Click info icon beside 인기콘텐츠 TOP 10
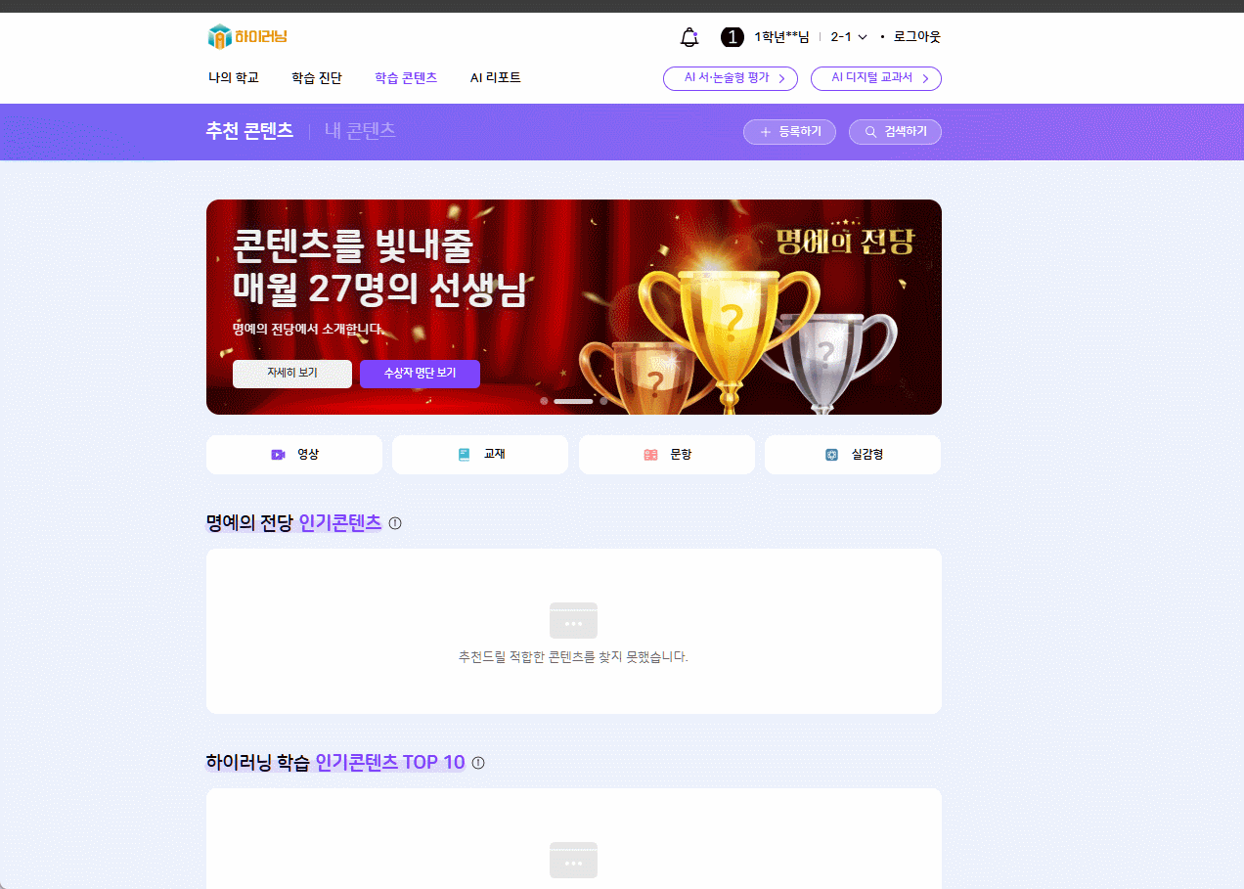Screen dimensions: 1244x889 (478, 763)
